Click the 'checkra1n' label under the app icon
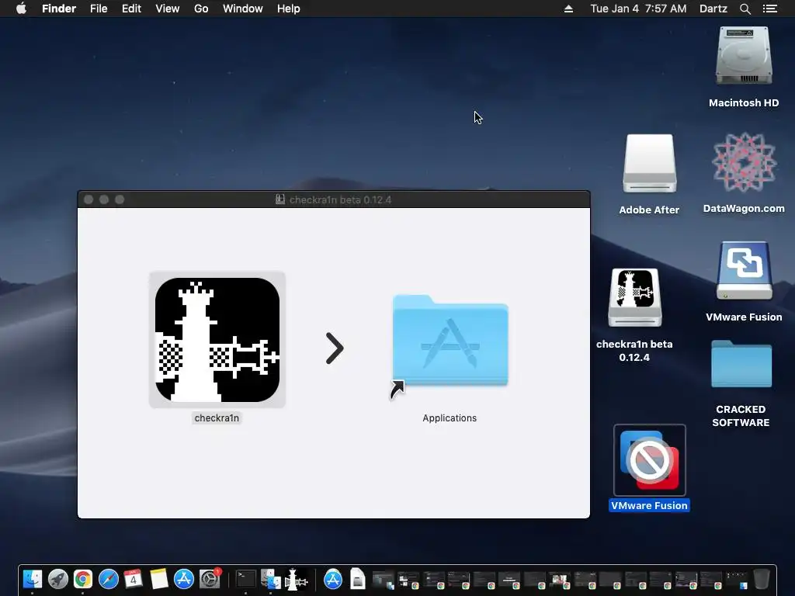 [217, 418]
